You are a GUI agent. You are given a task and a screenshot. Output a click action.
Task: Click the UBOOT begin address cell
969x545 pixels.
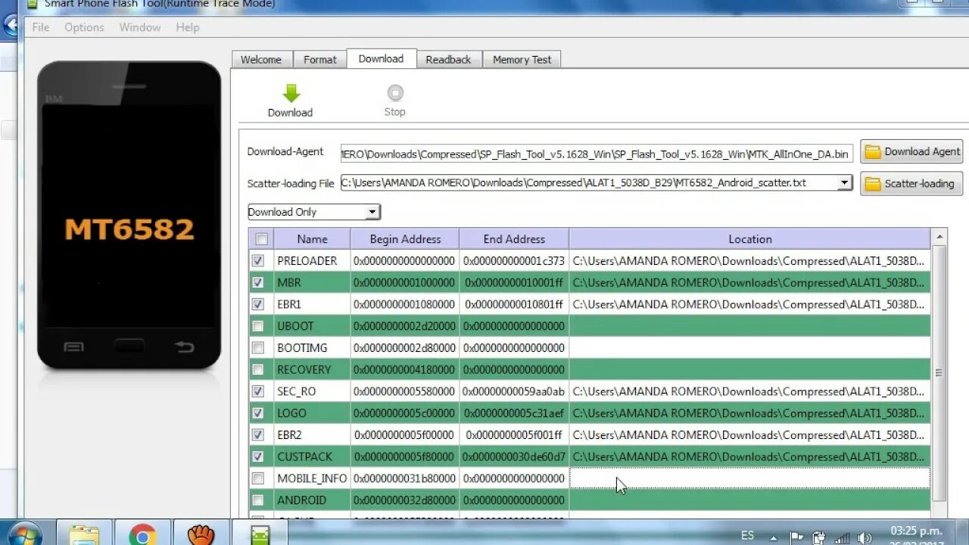point(405,326)
